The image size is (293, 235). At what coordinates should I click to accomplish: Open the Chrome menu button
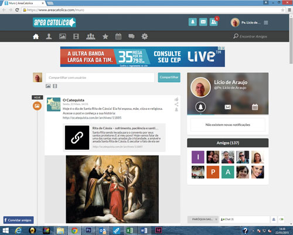coord(289,10)
